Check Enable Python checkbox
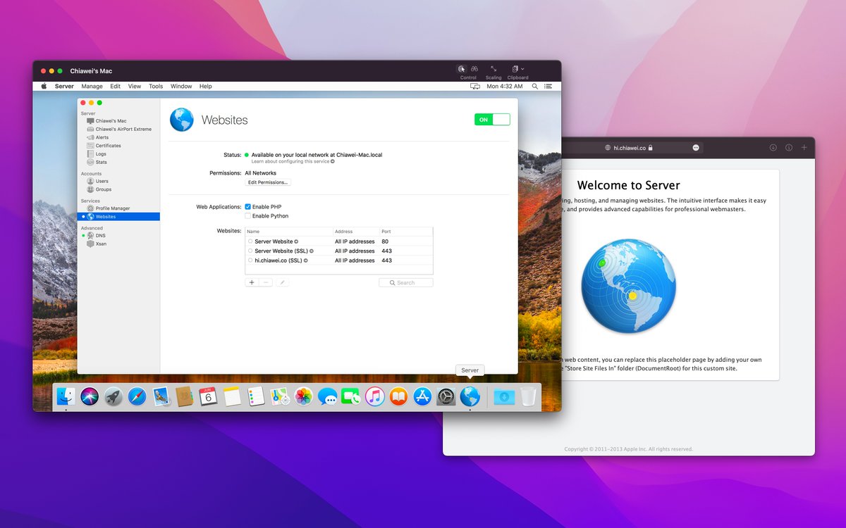Image resolution: width=846 pixels, height=528 pixels. tap(247, 216)
